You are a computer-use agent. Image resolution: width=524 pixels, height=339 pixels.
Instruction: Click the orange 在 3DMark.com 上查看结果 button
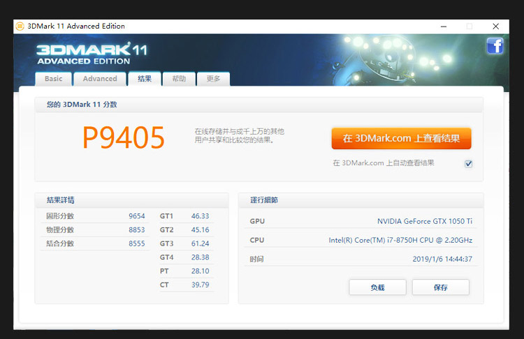pos(401,138)
